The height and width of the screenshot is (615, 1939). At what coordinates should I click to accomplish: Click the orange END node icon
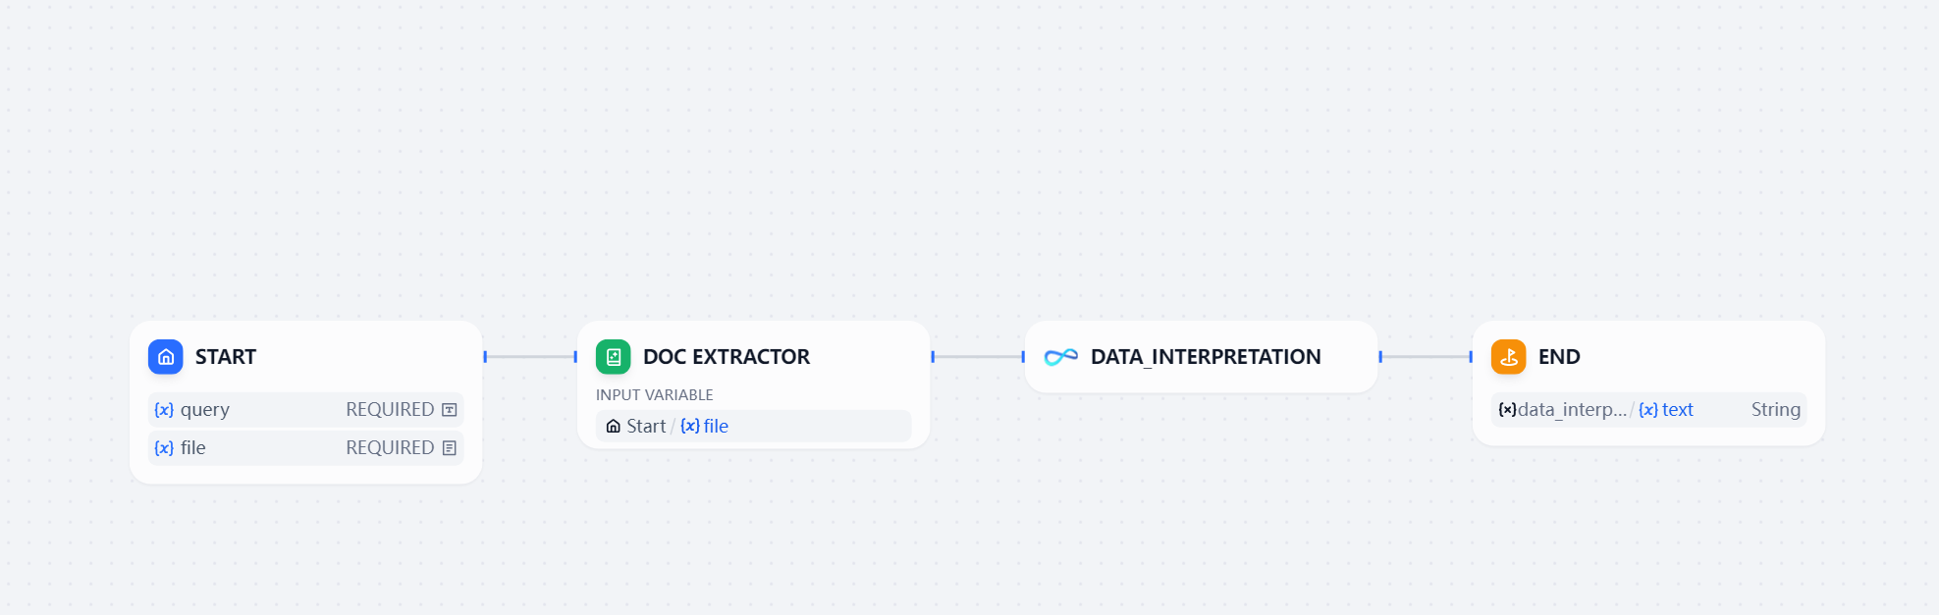pos(1509,357)
